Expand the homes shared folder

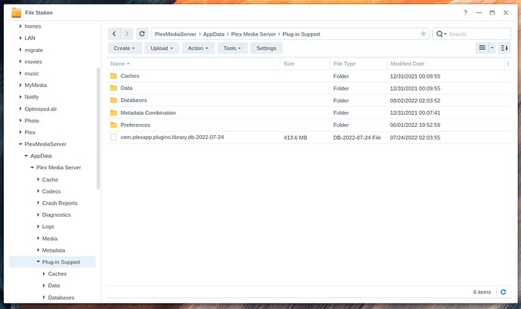tap(20, 26)
